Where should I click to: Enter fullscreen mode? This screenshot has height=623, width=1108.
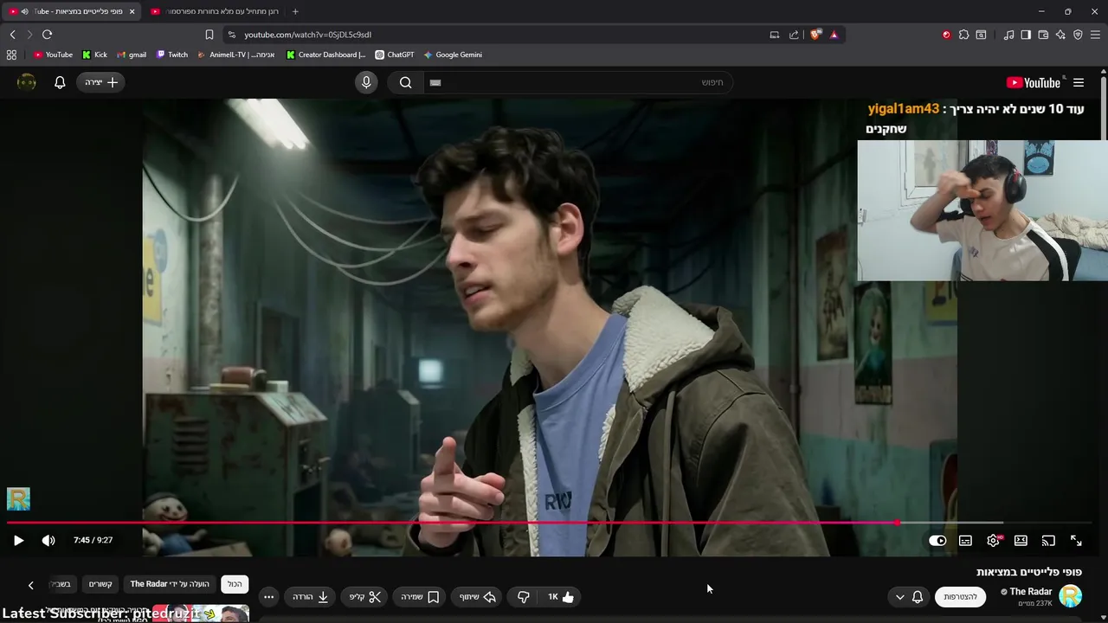1076,541
